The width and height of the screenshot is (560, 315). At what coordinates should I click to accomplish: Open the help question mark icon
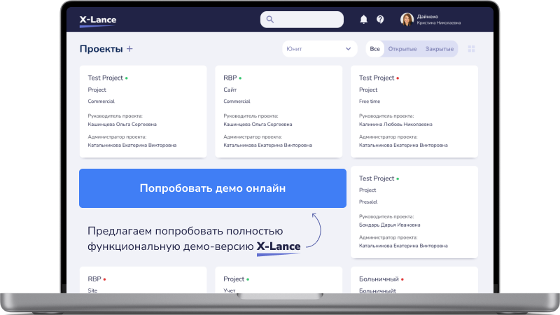point(380,20)
